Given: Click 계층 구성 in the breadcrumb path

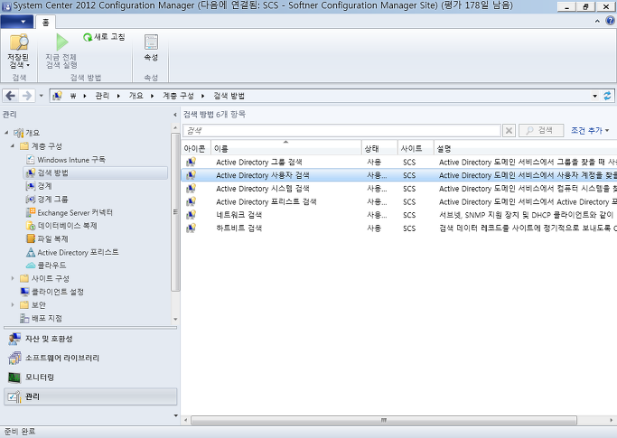Looking at the screenshot, I should [x=178, y=96].
